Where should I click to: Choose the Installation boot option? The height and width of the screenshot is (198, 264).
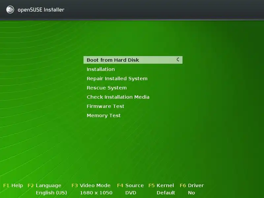coord(101,69)
